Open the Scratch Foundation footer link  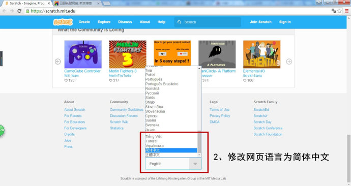268,134
